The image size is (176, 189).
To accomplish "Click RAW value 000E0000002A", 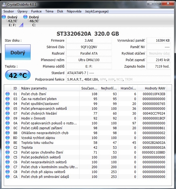I will click(x=154, y=148).
